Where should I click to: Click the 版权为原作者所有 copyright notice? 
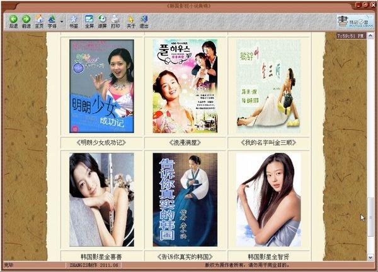(246, 265)
